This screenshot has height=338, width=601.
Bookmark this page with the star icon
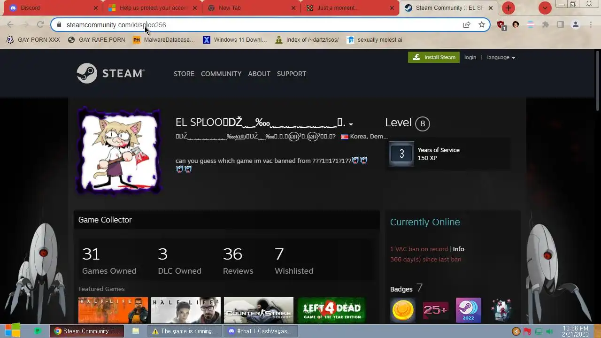pos(482,25)
